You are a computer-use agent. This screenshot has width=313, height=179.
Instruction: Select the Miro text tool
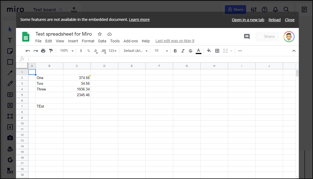point(10,40)
